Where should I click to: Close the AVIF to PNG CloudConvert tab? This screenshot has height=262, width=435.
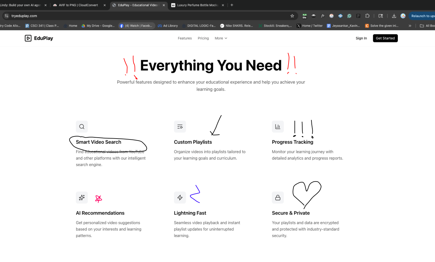[x=105, y=5]
